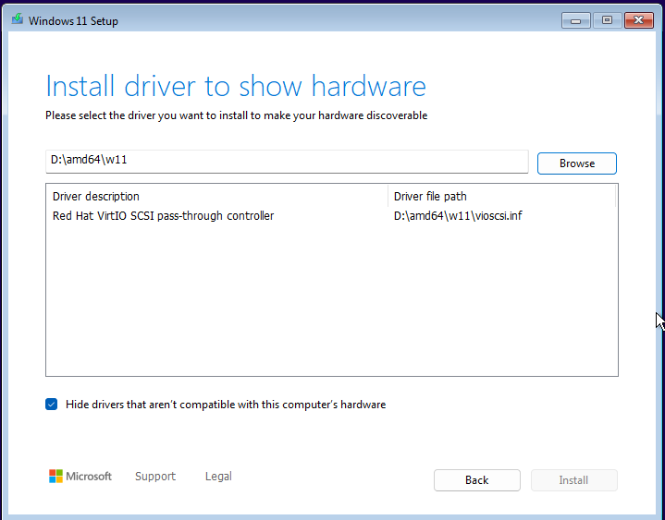Go back with the Back button
The height and width of the screenshot is (520, 665).
pos(476,480)
